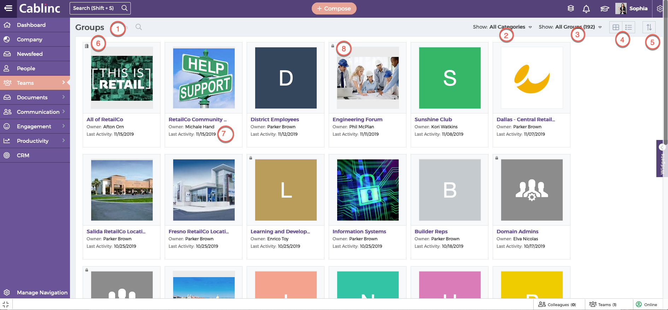This screenshot has width=668, height=310.
Task: Switch to grid view of groups
Action: tap(616, 27)
